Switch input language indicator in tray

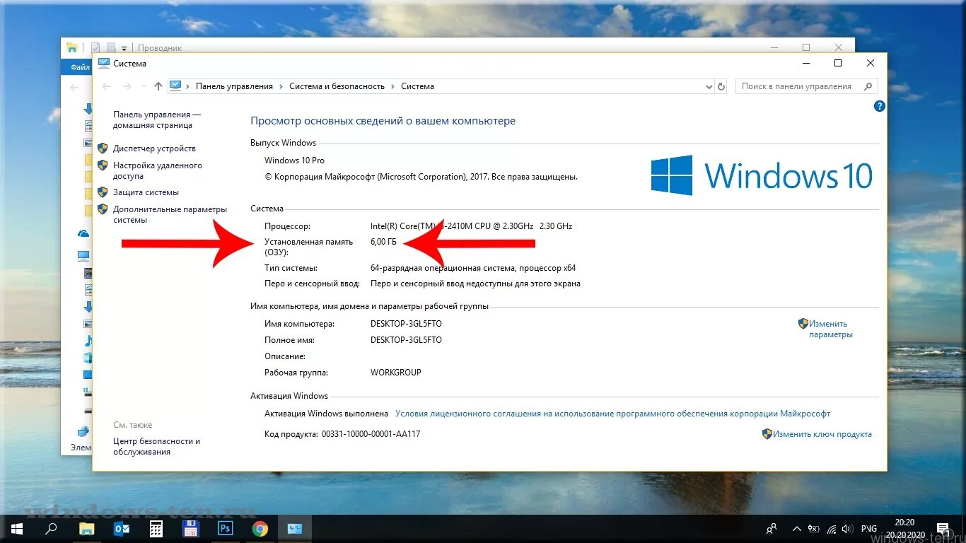point(869,528)
